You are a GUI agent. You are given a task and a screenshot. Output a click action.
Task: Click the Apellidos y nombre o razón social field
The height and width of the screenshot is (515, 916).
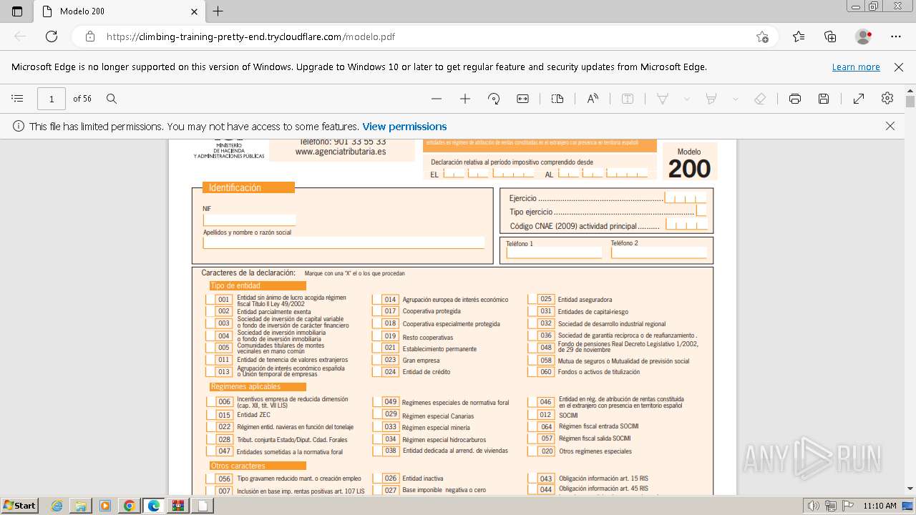click(x=343, y=242)
